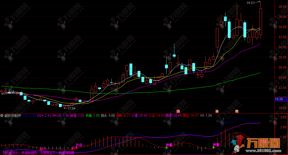Click the 3.00 indicator axis label
The image size is (288, 155).
coord(283,117)
